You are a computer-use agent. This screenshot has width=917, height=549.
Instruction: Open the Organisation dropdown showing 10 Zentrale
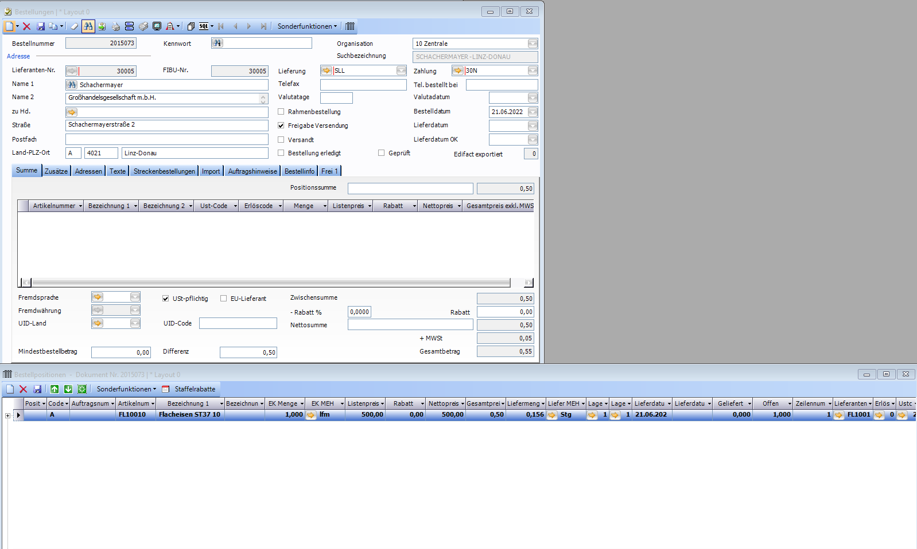tap(533, 44)
